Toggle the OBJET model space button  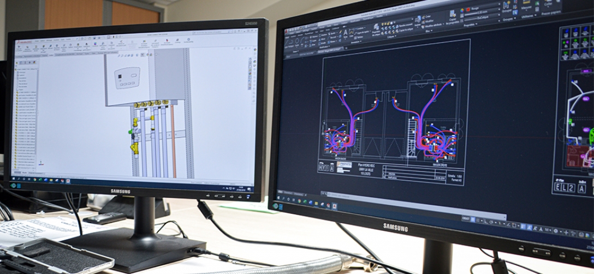pyautogui.click(x=466, y=218)
